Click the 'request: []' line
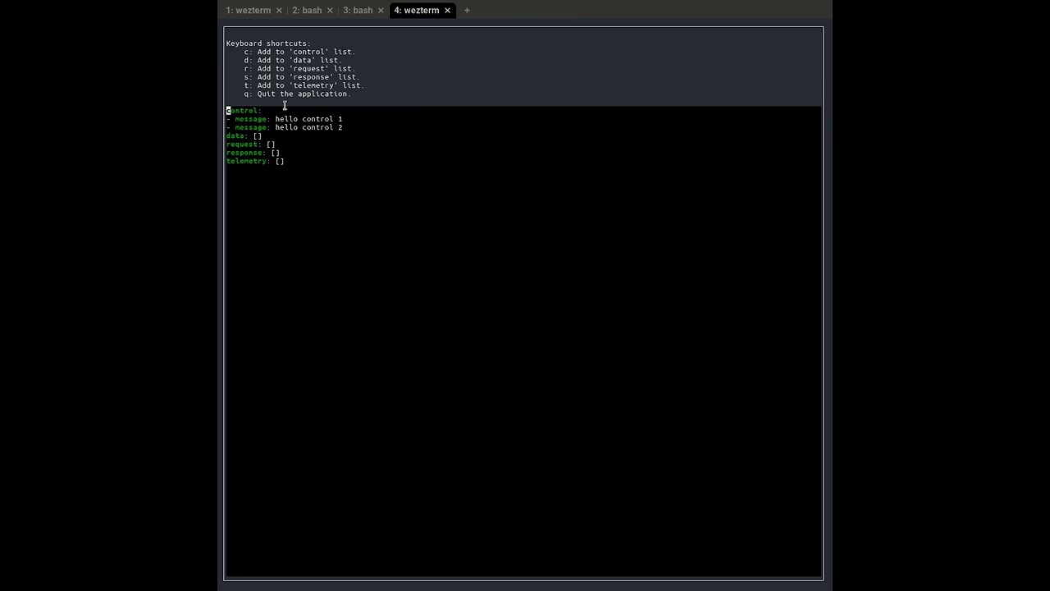 point(251,144)
